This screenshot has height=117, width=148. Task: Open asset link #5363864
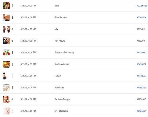(142, 17)
